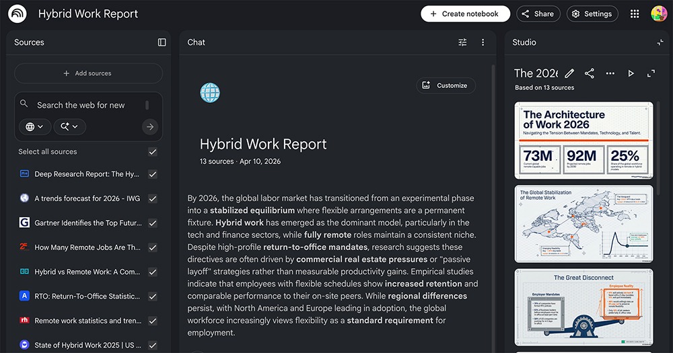Open the Settings menu

pos(592,13)
